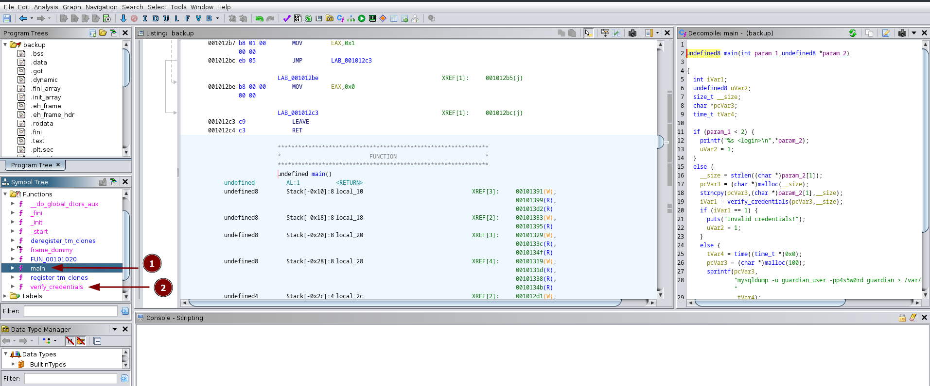
Task: Click the Decompiler edit/rename pencil icon
Action: pos(886,33)
